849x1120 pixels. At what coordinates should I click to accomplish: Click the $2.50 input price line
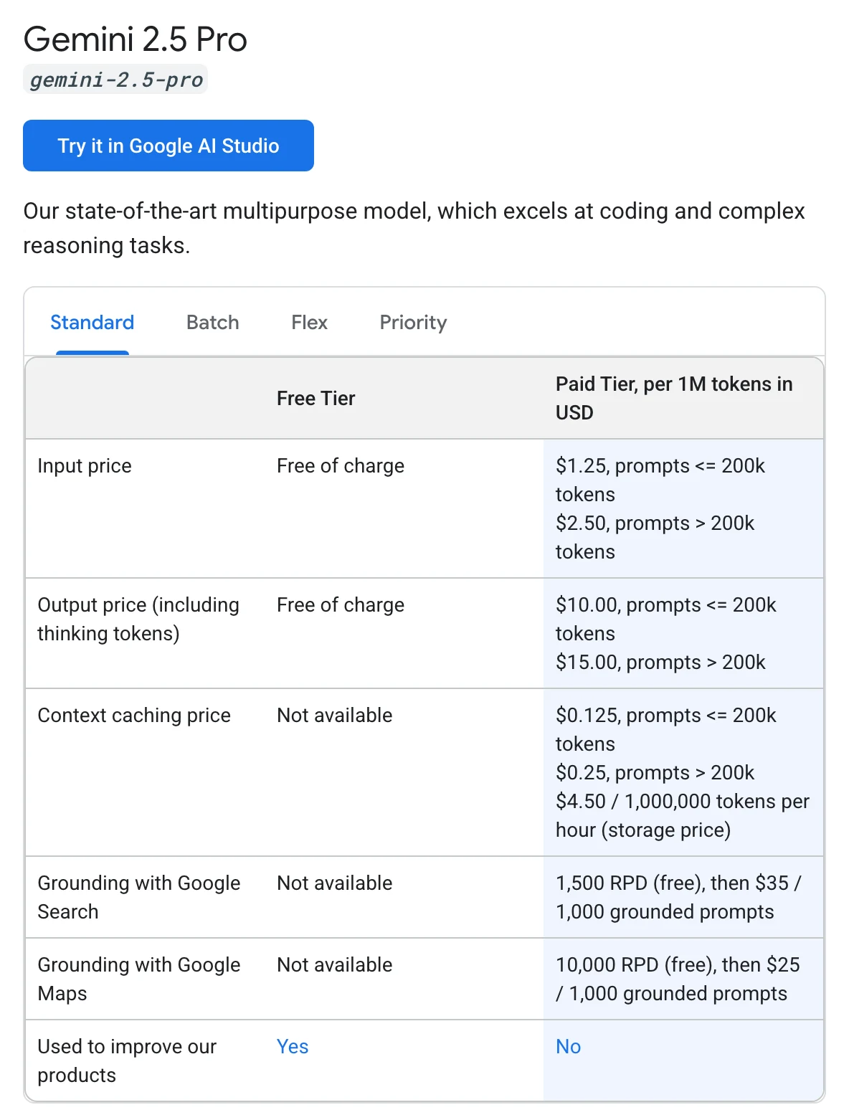[x=655, y=538]
